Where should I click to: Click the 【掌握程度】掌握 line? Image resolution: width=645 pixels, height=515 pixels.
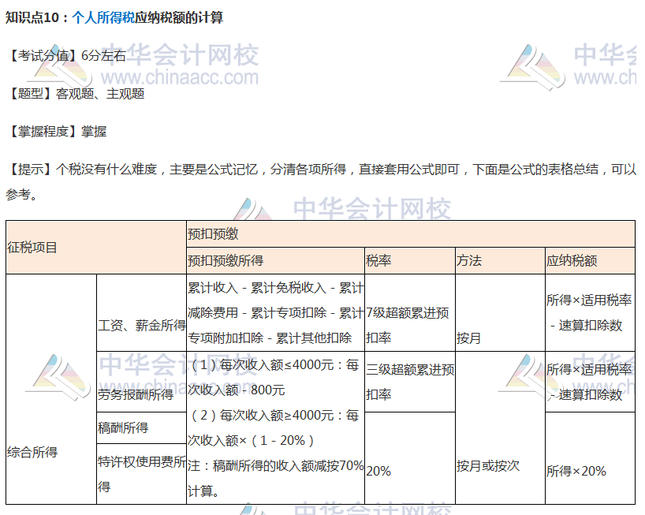pyautogui.click(x=58, y=132)
